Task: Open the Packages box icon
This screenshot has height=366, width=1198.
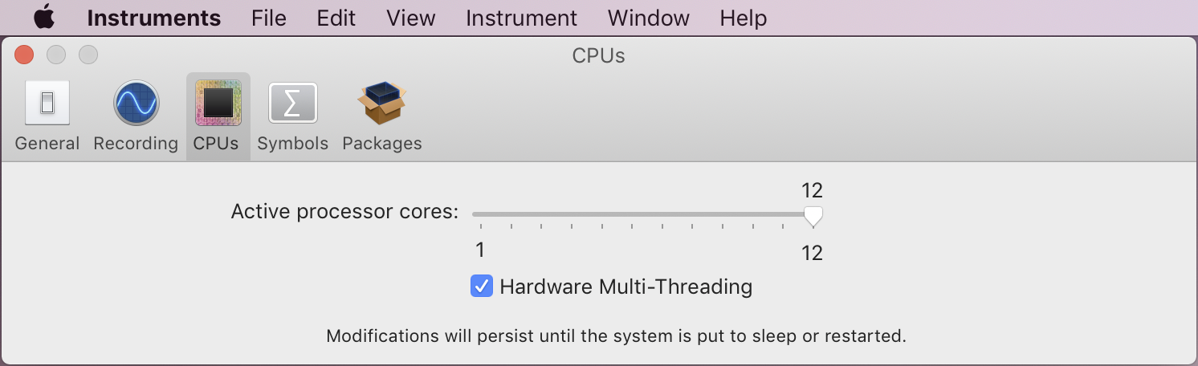Action: tap(382, 103)
